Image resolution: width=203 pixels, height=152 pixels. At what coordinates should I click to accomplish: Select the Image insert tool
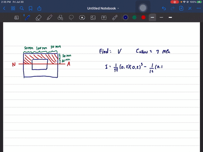93,18
